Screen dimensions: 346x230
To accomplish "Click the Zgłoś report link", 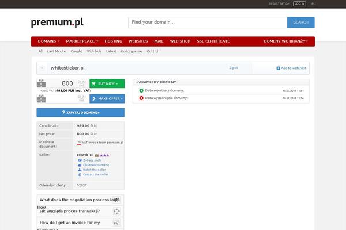I will click(234, 68).
